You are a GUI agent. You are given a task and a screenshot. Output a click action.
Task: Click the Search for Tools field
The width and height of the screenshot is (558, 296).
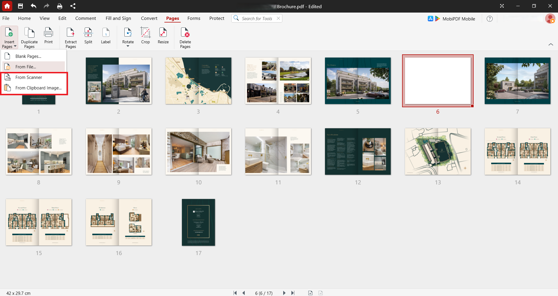(x=257, y=18)
